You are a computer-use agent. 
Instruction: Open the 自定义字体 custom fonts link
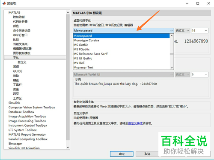click(135, 123)
